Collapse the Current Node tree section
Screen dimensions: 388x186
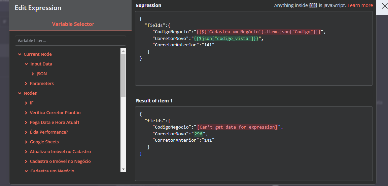[x=20, y=54]
